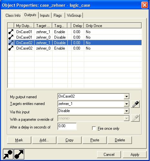Image resolution: width=150 pixels, height=161 pixels.
Task: Open the Targets entities named dropdown arrow
Action: 126,104
